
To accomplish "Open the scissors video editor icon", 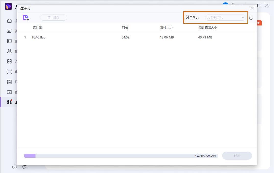I will pos(9,51).
